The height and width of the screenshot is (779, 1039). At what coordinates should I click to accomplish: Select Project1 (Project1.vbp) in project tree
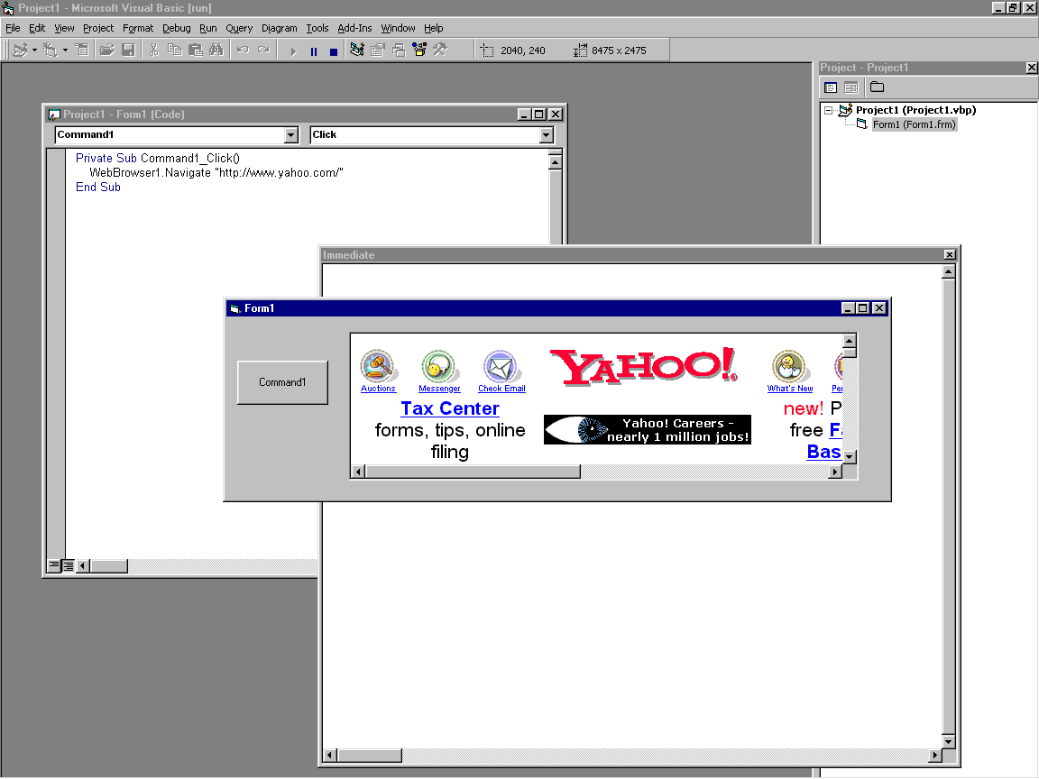coord(915,110)
